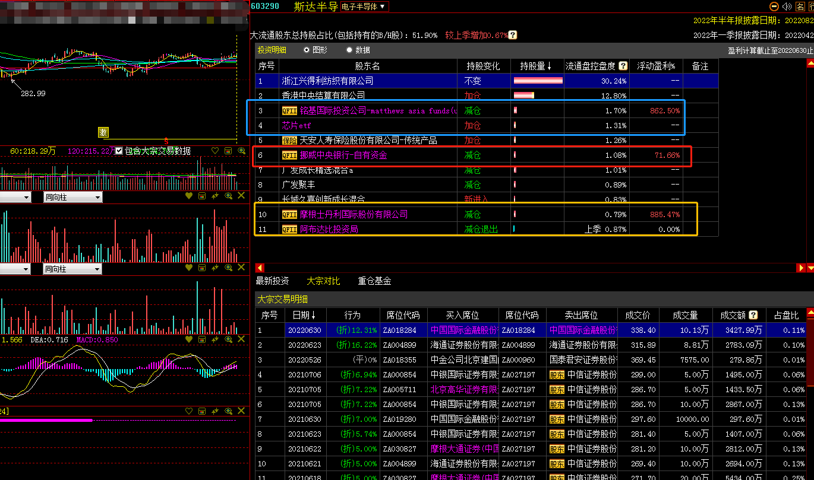This screenshot has height=480, width=814.
Task: Click magnifier of the 同向柱 panel just above MACD
Action: point(228,268)
